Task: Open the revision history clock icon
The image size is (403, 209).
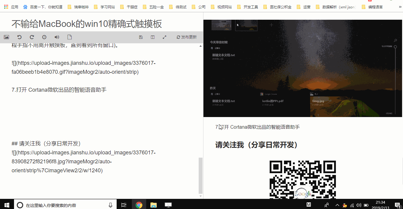Action: pos(44,37)
